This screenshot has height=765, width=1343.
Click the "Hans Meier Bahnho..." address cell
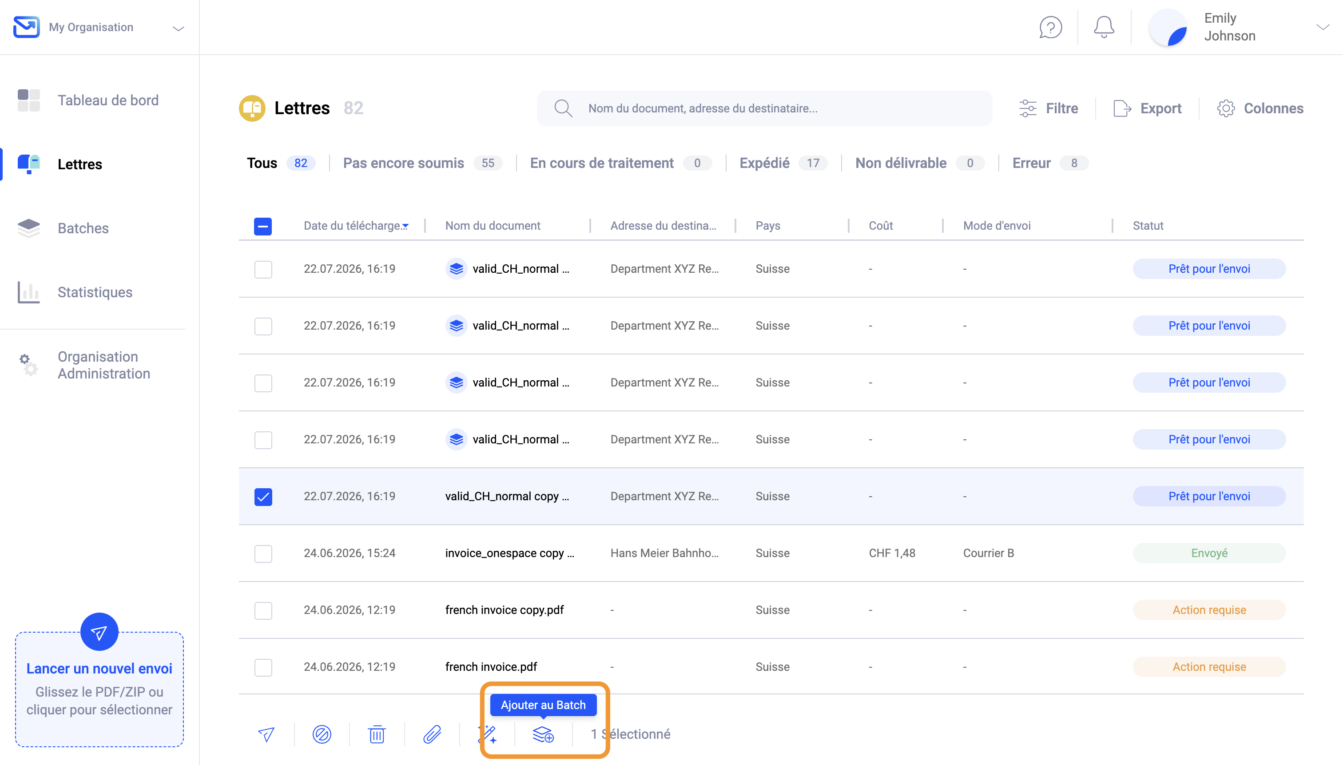(x=664, y=553)
